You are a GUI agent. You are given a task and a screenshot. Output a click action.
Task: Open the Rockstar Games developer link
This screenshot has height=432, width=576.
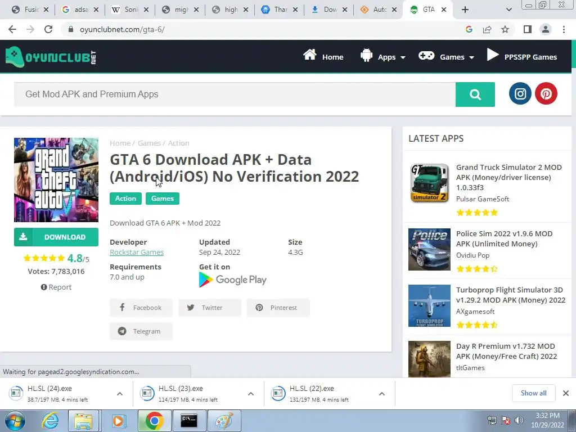tap(137, 253)
